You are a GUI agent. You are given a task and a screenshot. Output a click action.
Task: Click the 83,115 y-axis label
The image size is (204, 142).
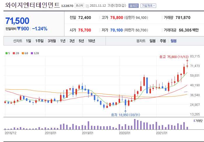click(195, 56)
